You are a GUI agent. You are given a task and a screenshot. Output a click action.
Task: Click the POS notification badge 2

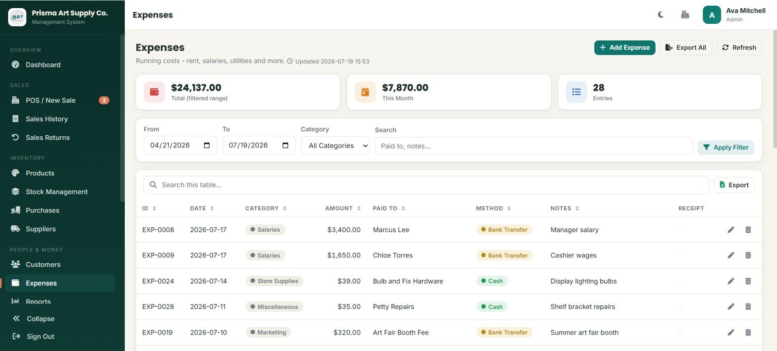(104, 100)
